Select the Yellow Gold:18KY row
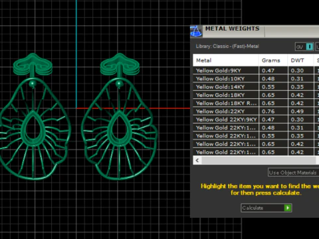Screen dimensions: 319x239 point(256,95)
